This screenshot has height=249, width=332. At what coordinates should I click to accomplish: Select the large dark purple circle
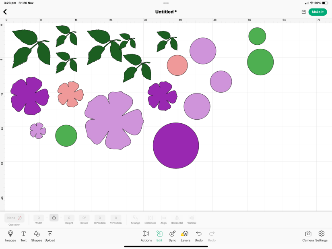[x=176, y=145]
